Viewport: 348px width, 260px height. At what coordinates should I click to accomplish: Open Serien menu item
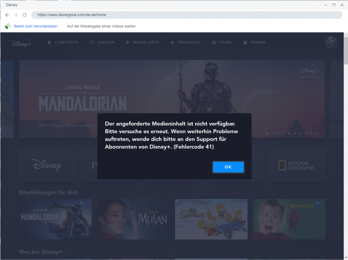point(254,42)
